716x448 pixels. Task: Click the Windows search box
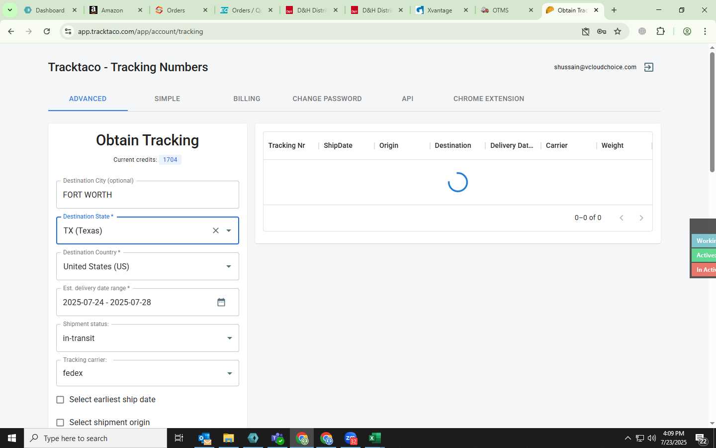[95, 438]
